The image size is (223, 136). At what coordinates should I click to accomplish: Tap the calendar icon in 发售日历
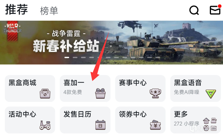point(101,125)
